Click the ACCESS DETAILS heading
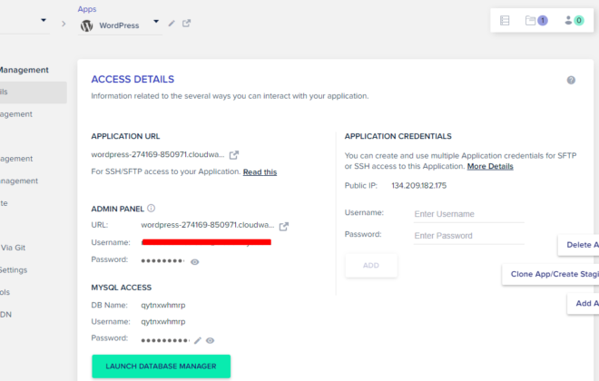 tap(133, 80)
